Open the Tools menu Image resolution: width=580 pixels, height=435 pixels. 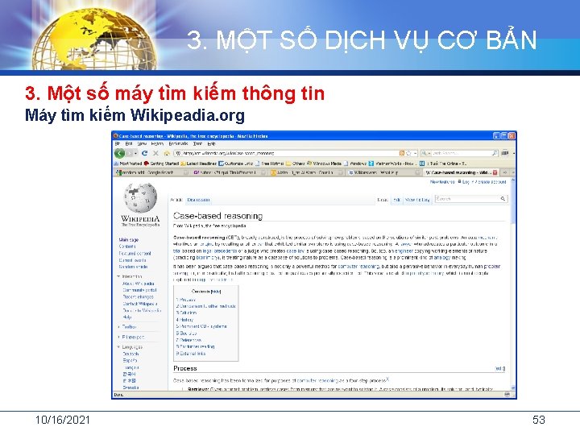point(198,143)
